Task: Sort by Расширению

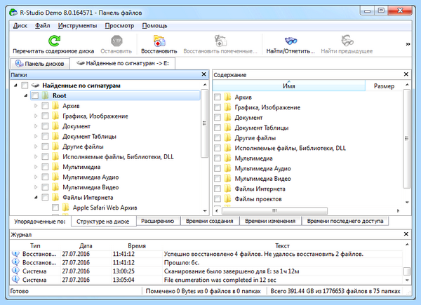Action: [x=158, y=221]
